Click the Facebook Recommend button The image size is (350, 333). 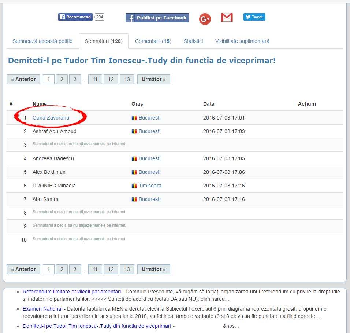75,17
